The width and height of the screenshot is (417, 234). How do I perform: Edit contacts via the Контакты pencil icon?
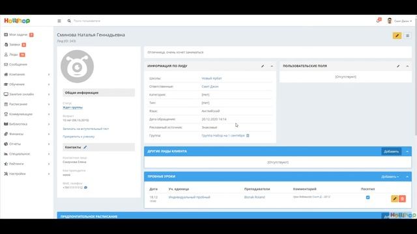click(85, 148)
